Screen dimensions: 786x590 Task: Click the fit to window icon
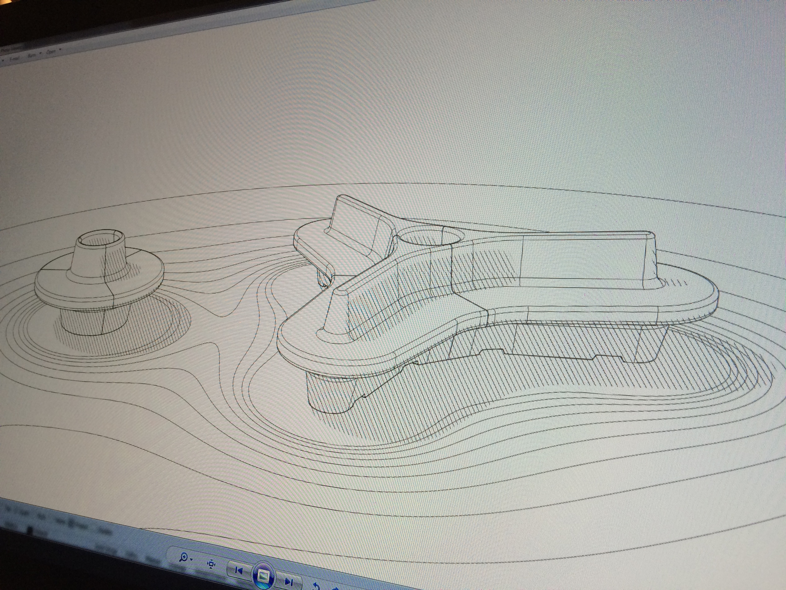coord(211,564)
